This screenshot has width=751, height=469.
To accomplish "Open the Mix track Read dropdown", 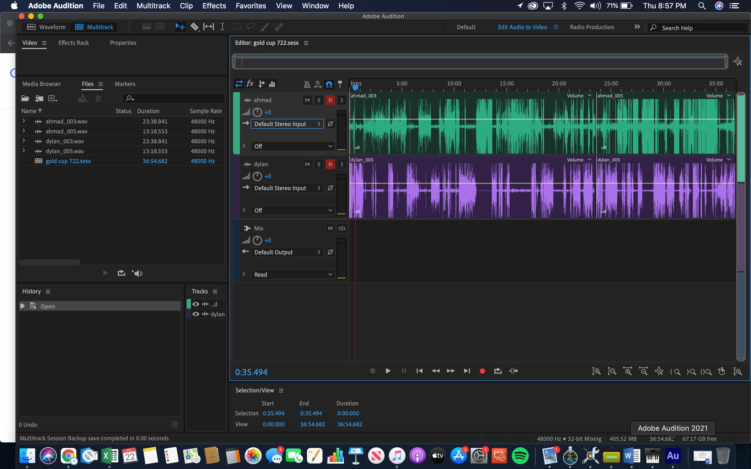I will 293,275.
